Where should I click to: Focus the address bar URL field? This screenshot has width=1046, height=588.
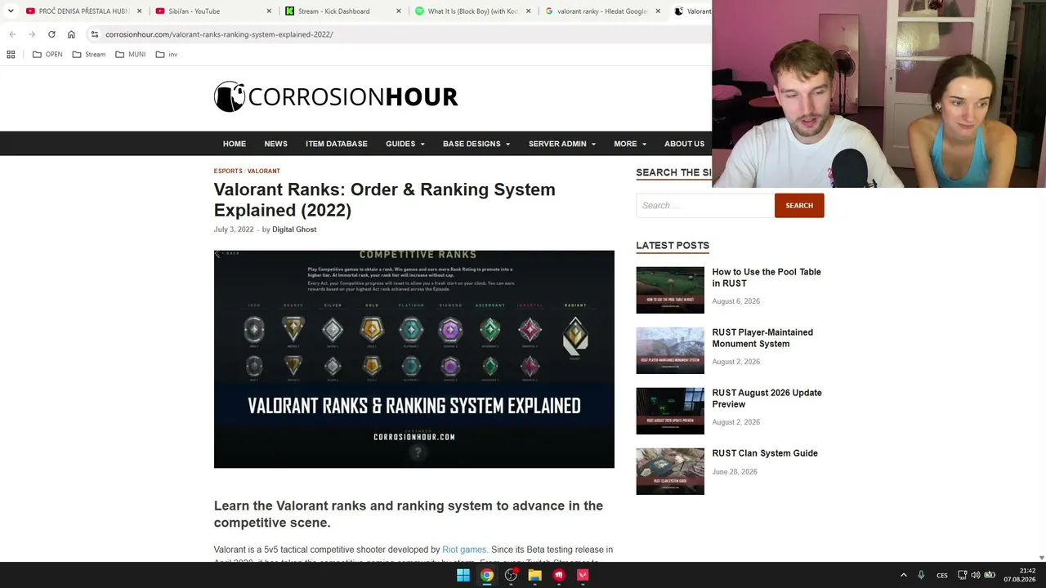(x=400, y=34)
